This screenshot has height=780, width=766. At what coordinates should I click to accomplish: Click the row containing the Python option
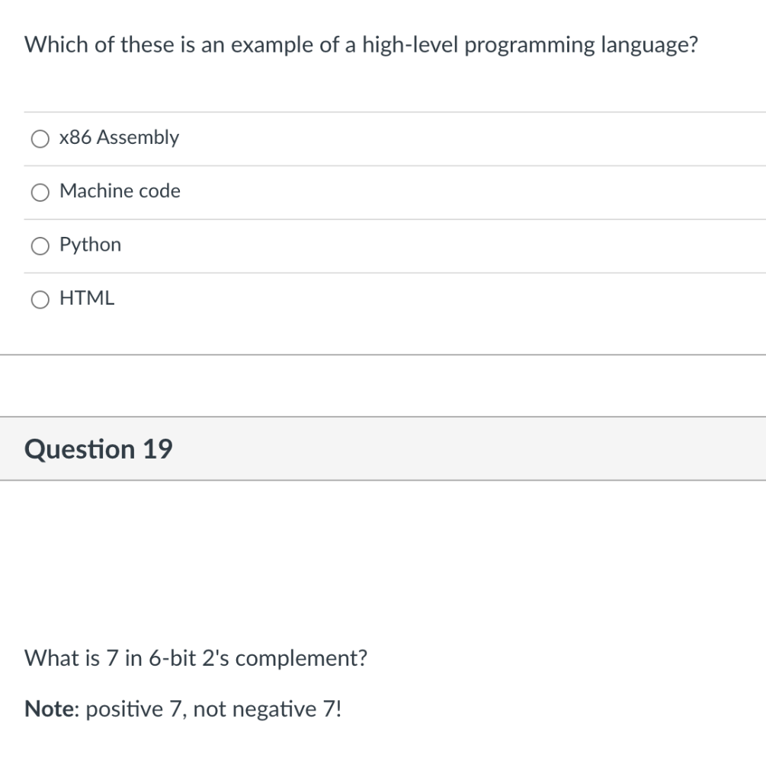(381, 245)
